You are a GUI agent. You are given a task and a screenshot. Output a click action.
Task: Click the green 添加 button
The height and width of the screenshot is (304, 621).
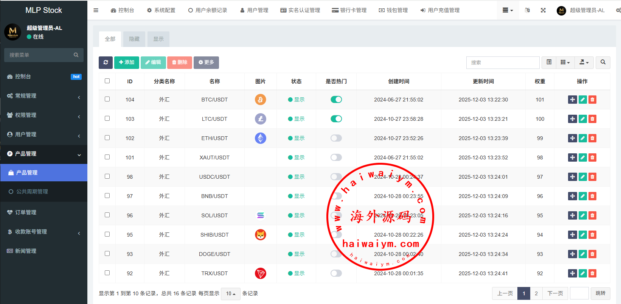(x=127, y=62)
